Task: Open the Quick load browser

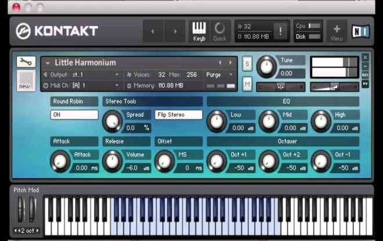Action: [219, 31]
